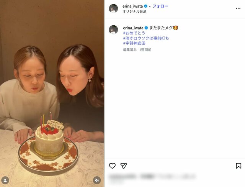Open the three-dot more options menu
Viewport: 245px width, 187px height.
(x=238, y=8)
